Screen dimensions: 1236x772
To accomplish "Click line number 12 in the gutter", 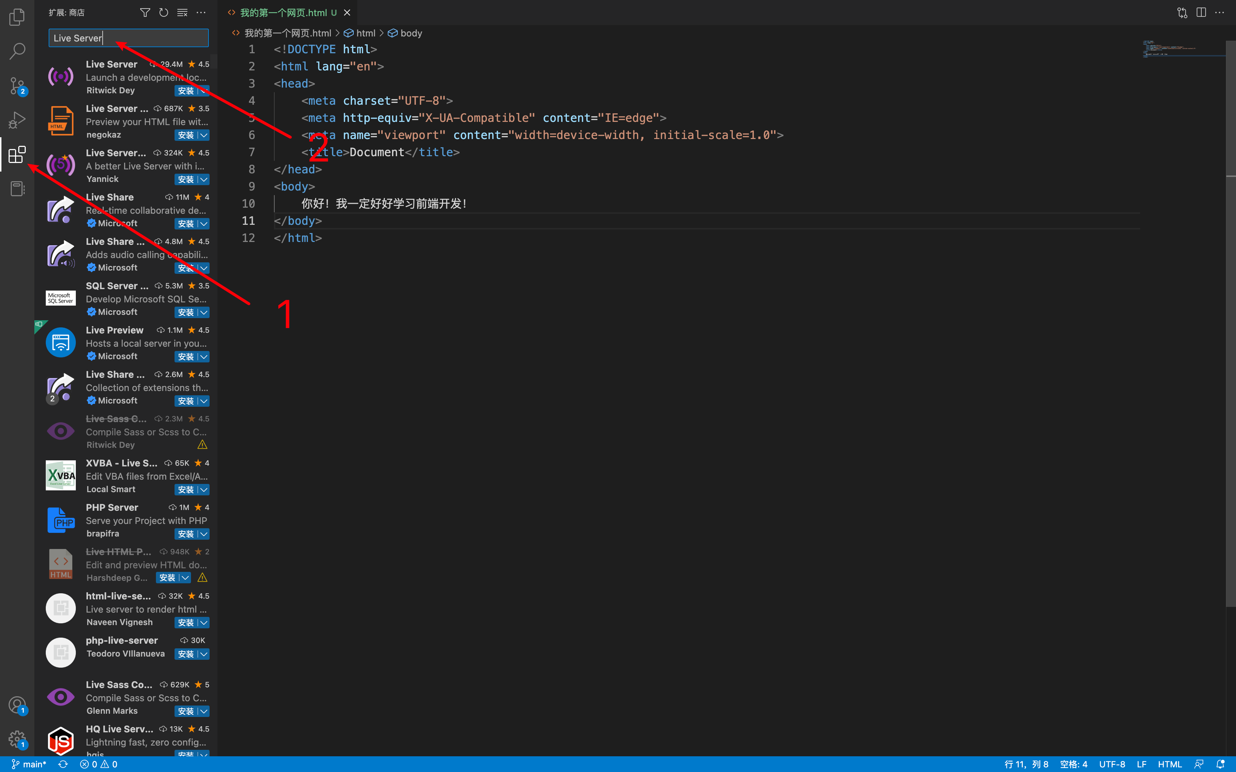I will [248, 238].
